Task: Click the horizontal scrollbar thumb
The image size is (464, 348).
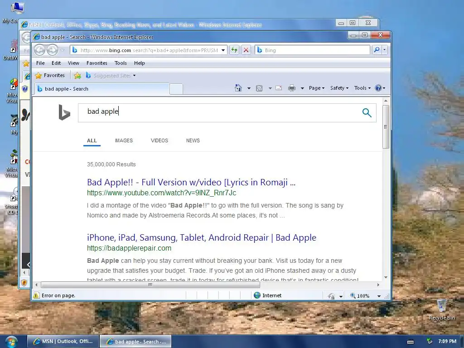Action: 150,285
